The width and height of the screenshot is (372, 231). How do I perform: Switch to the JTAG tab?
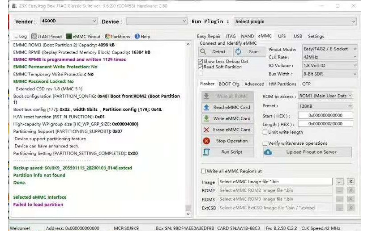click(x=231, y=36)
